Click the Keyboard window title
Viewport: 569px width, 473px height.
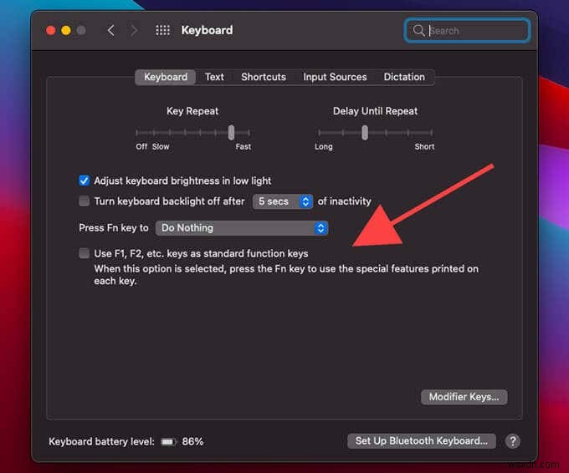pos(208,30)
